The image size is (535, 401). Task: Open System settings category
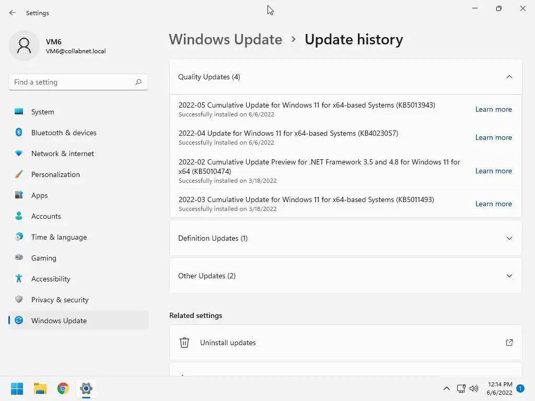click(78, 112)
